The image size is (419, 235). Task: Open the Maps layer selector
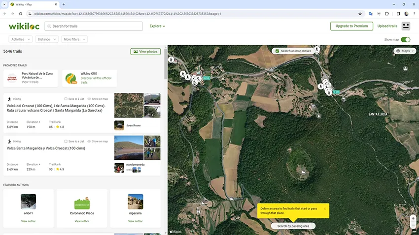405,51
